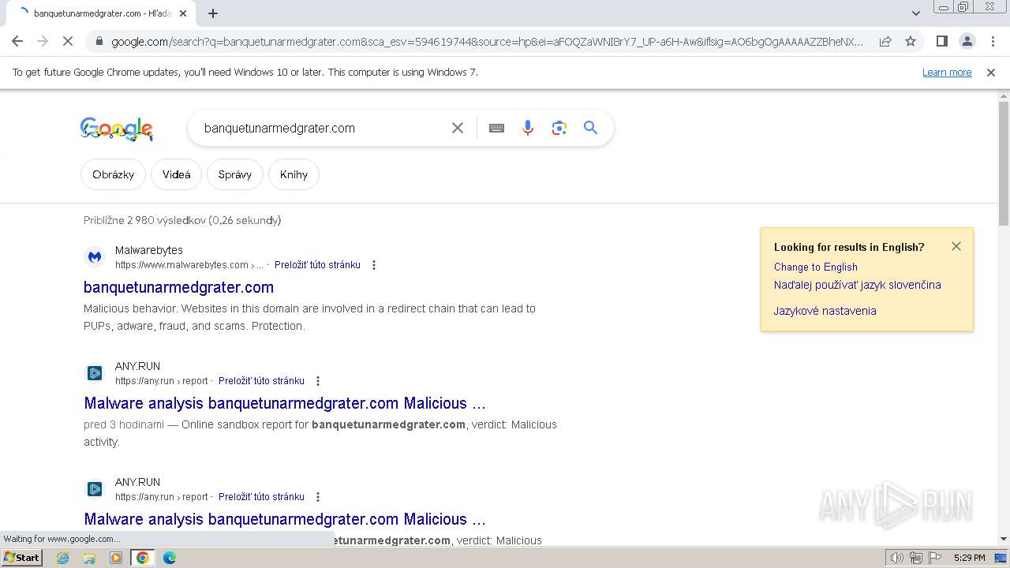
Task: Open the on-screen keyboard input tool
Action: click(496, 128)
